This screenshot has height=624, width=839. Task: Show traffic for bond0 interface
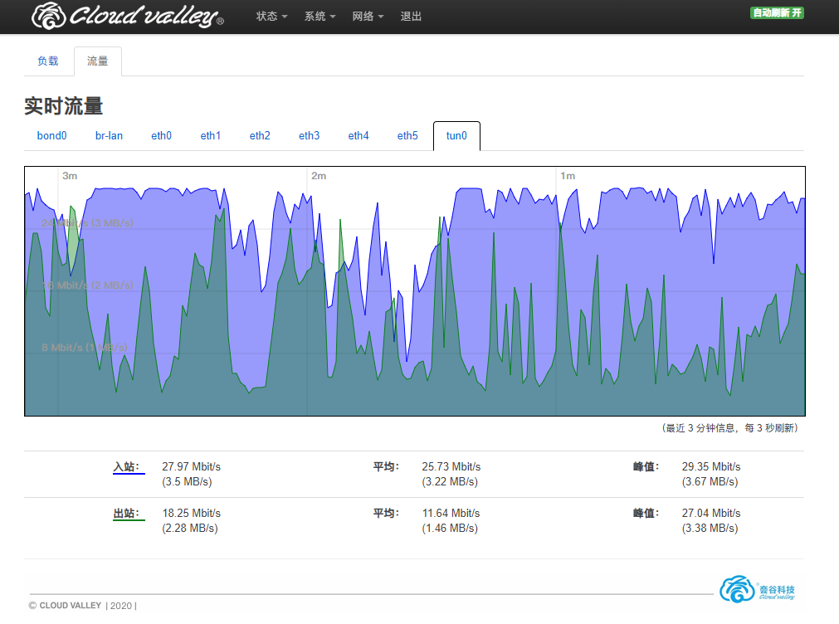51,136
